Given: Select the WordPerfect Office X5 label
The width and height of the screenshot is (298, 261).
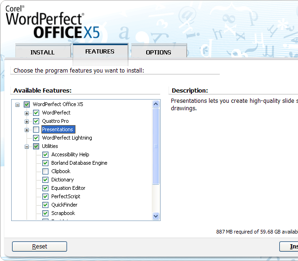Looking at the screenshot, I should 58,104.
